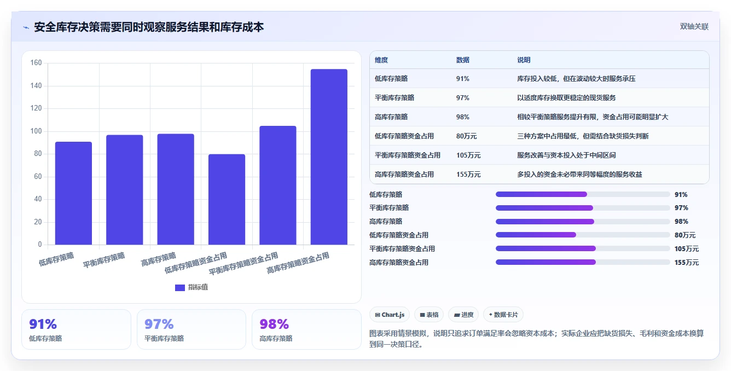Click the sparkle icon in 数据卡片 tag

491,315
